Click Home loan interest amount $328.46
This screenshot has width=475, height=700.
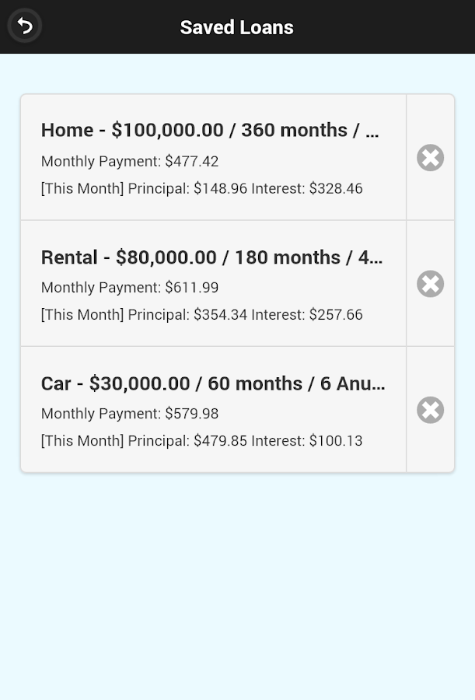coord(336,188)
